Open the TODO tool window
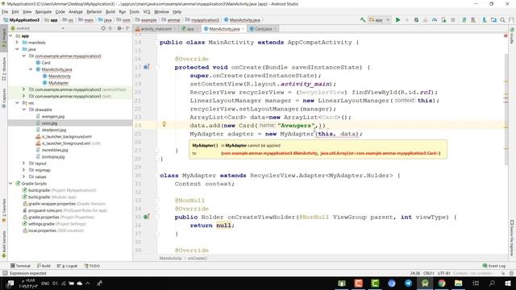 click(x=92, y=266)
